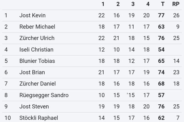184x122 pixels.
Task: Click the round 2 column header
Action: 118,4
